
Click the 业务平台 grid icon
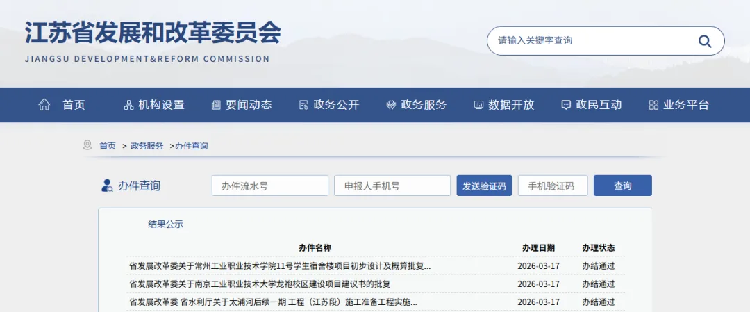(x=653, y=105)
